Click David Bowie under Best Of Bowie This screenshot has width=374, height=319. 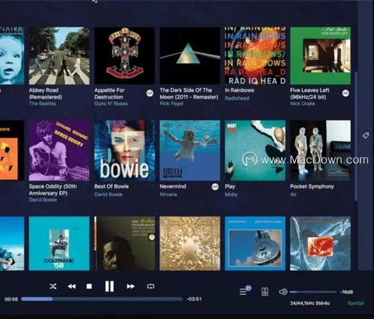[x=108, y=195]
